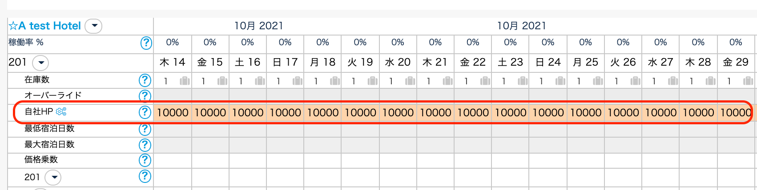Click help icon for 最大宿泊日数 row

point(145,145)
